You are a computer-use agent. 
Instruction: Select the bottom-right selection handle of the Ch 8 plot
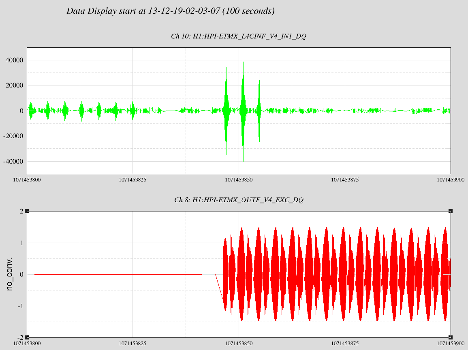click(451, 337)
